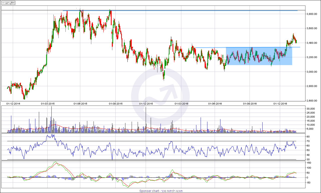Click the 01-12-2016 date label
Image resolution: width=321 pixels, height=193 pixels.
(x=280, y=104)
